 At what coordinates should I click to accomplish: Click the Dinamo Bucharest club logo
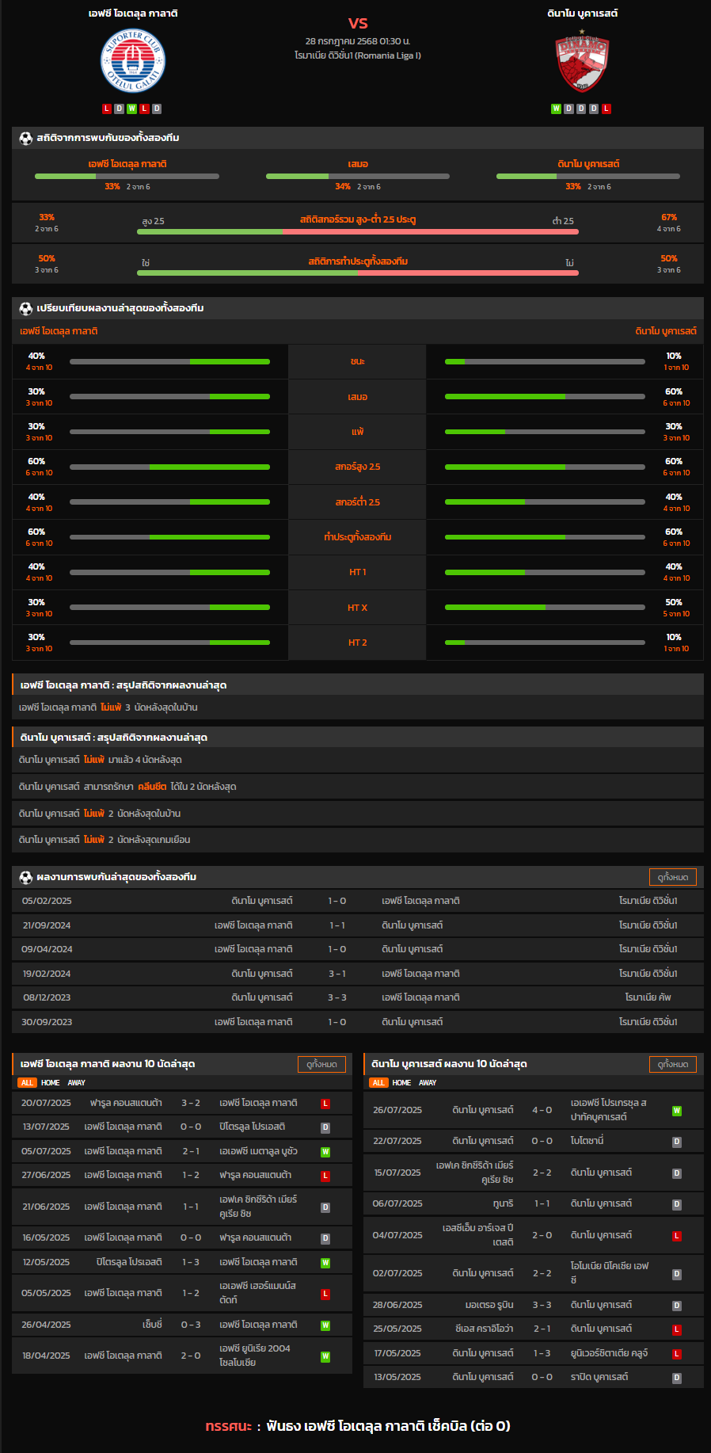point(582,61)
